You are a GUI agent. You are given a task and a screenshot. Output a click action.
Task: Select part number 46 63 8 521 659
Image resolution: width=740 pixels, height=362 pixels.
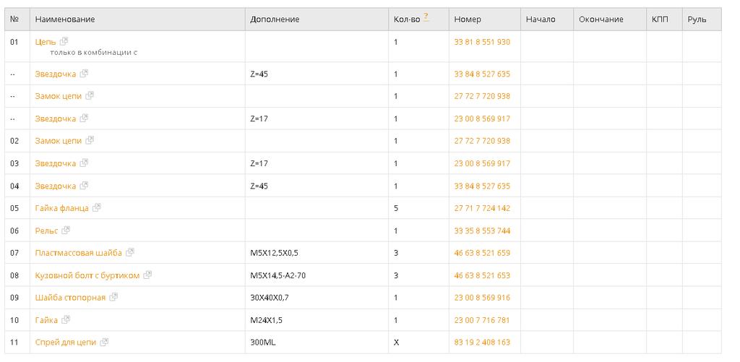pyautogui.click(x=482, y=253)
